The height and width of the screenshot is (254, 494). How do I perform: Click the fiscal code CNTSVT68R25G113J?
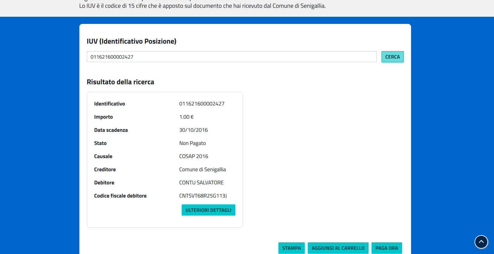203,196
